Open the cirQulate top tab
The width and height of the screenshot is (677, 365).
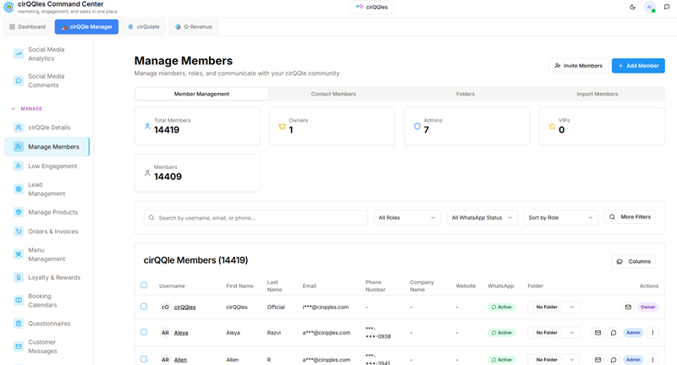click(144, 27)
